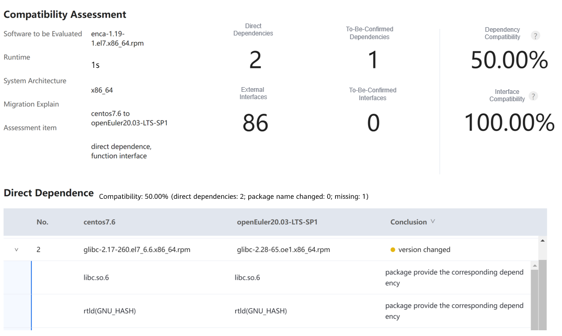Image resolution: width=562 pixels, height=336 pixels.
Task: Click the inner detail list scroll-up arrow
Action: coord(534,266)
